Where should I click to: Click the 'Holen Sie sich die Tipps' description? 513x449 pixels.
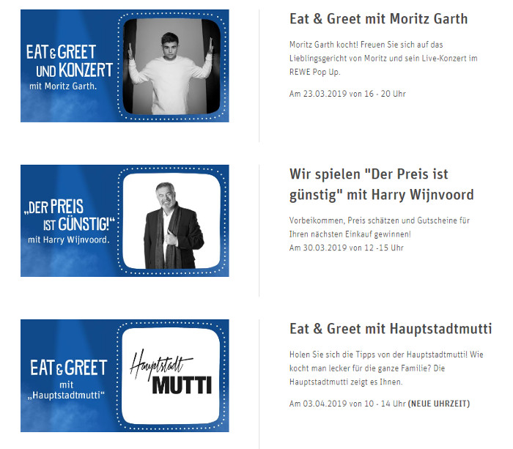pos(386,368)
